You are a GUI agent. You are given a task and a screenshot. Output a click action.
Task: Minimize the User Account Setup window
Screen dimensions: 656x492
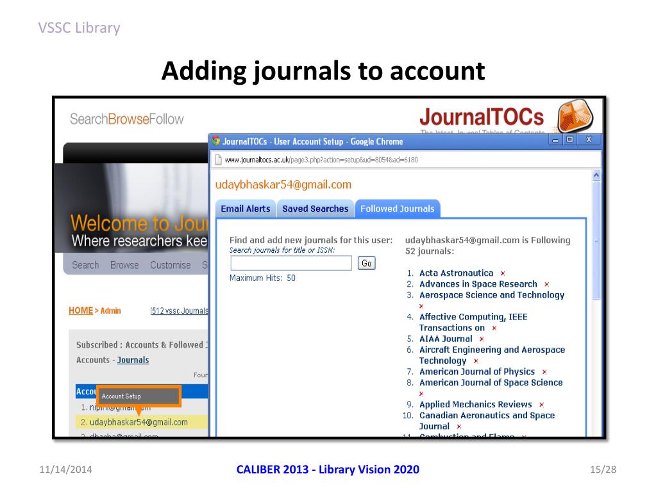point(555,140)
